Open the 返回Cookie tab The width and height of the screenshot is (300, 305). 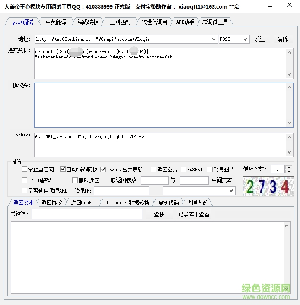point(83,203)
